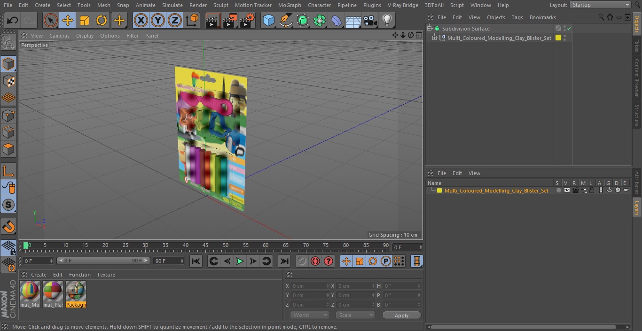Viewport: 642px width, 331px height.
Task: Open the MoGraph menu
Action: (x=290, y=5)
